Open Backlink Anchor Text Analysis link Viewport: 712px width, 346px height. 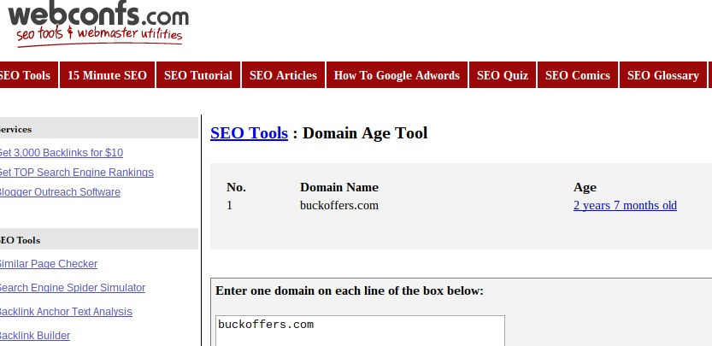coord(66,312)
